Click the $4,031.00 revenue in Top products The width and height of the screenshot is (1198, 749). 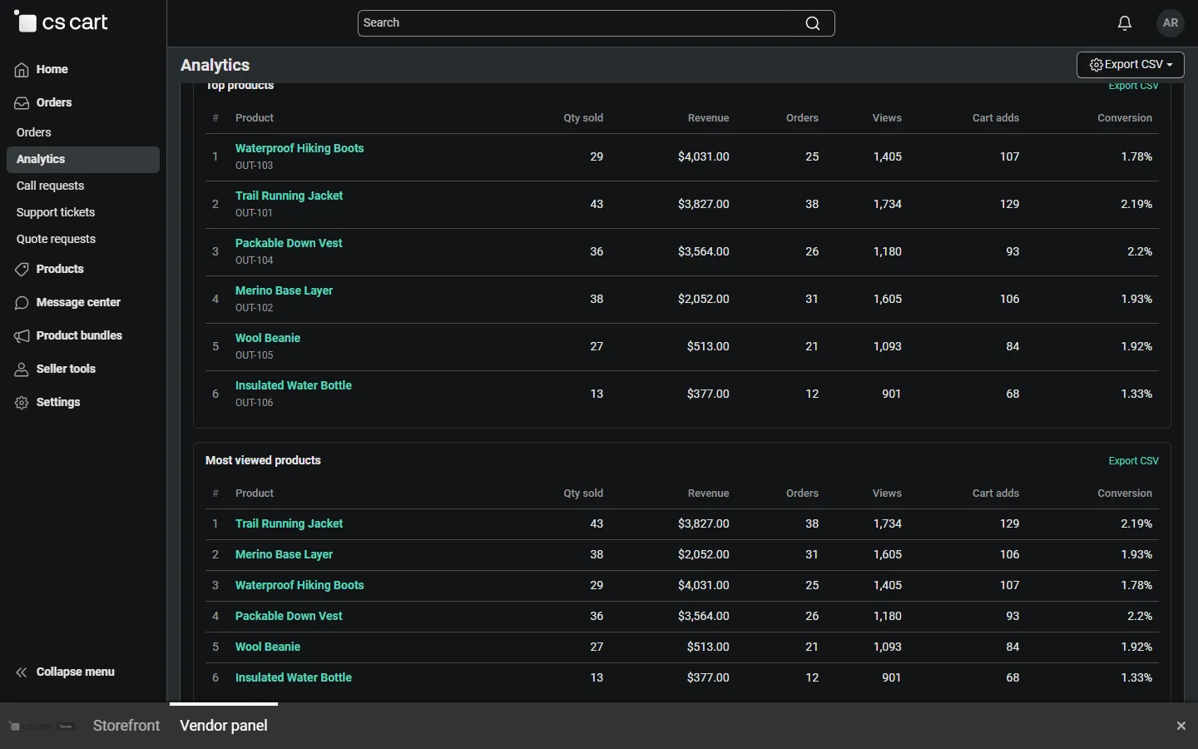click(704, 157)
